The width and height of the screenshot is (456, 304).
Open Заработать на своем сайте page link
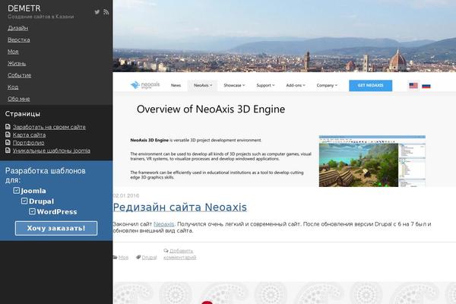tap(49, 127)
